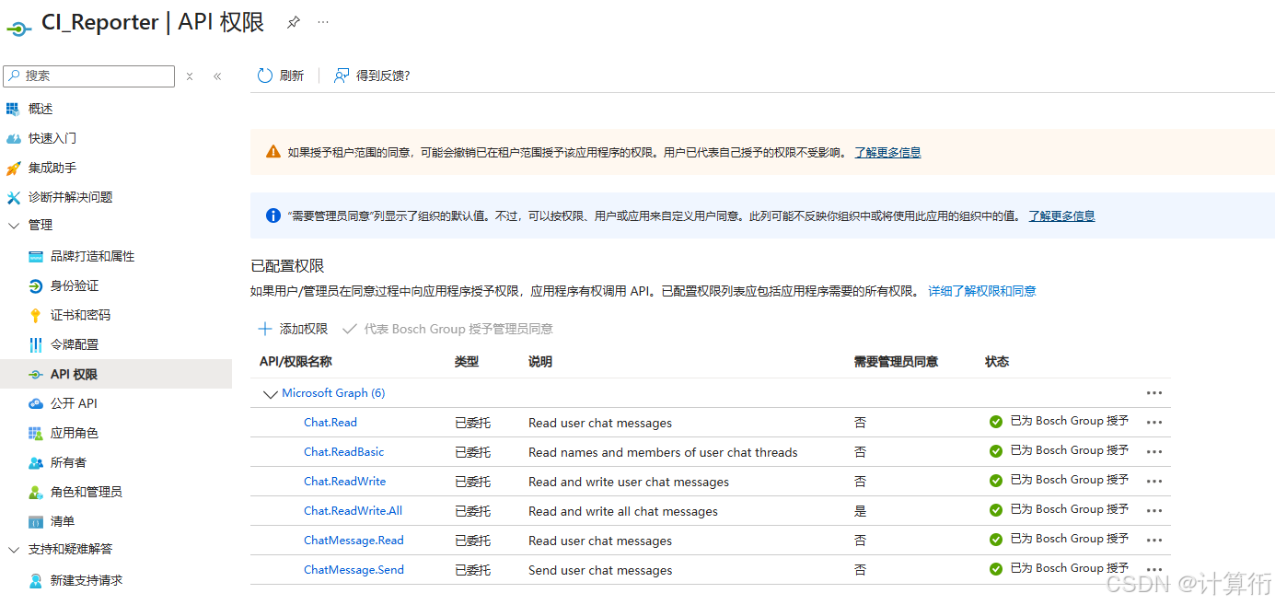
Task: Clear the search box with the X icon
Action: [x=190, y=76]
